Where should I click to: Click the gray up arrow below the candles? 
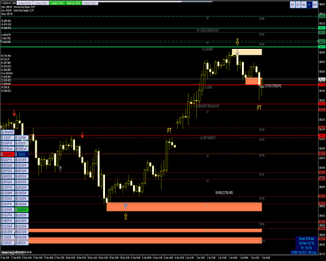(x=61, y=168)
